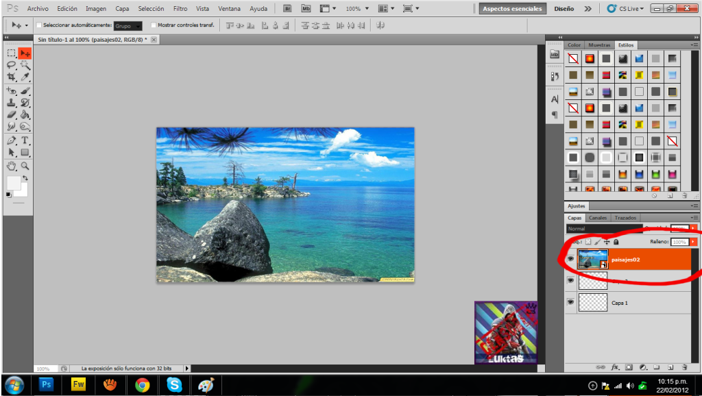Check Mostrar controles transf. option
The width and height of the screenshot is (702, 396).
click(154, 25)
